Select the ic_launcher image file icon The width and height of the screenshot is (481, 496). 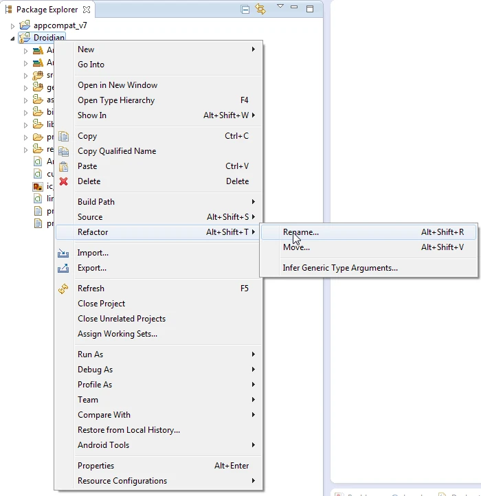38,187
